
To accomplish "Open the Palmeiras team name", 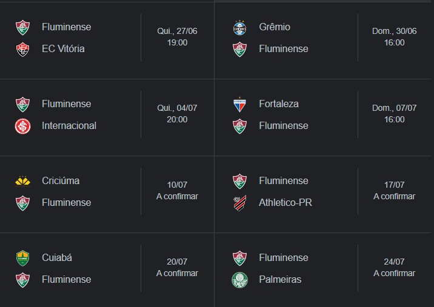I will click(280, 279).
